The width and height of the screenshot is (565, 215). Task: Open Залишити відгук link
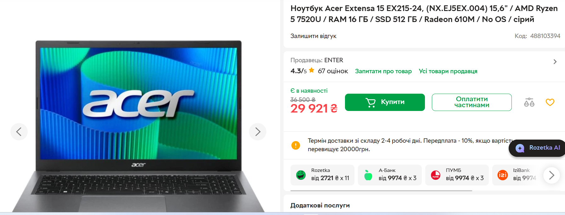coord(313,36)
